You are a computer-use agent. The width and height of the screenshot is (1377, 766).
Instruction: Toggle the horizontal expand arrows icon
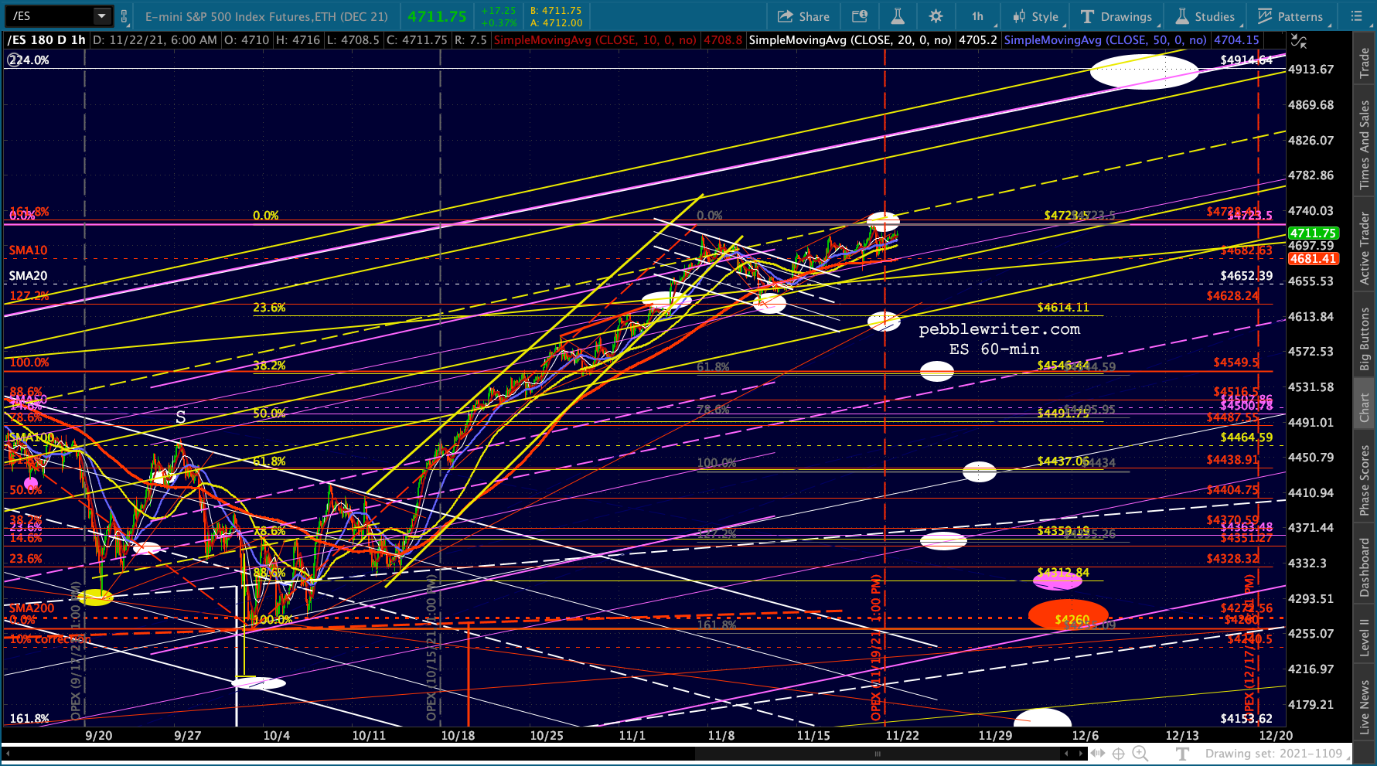tap(1097, 754)
